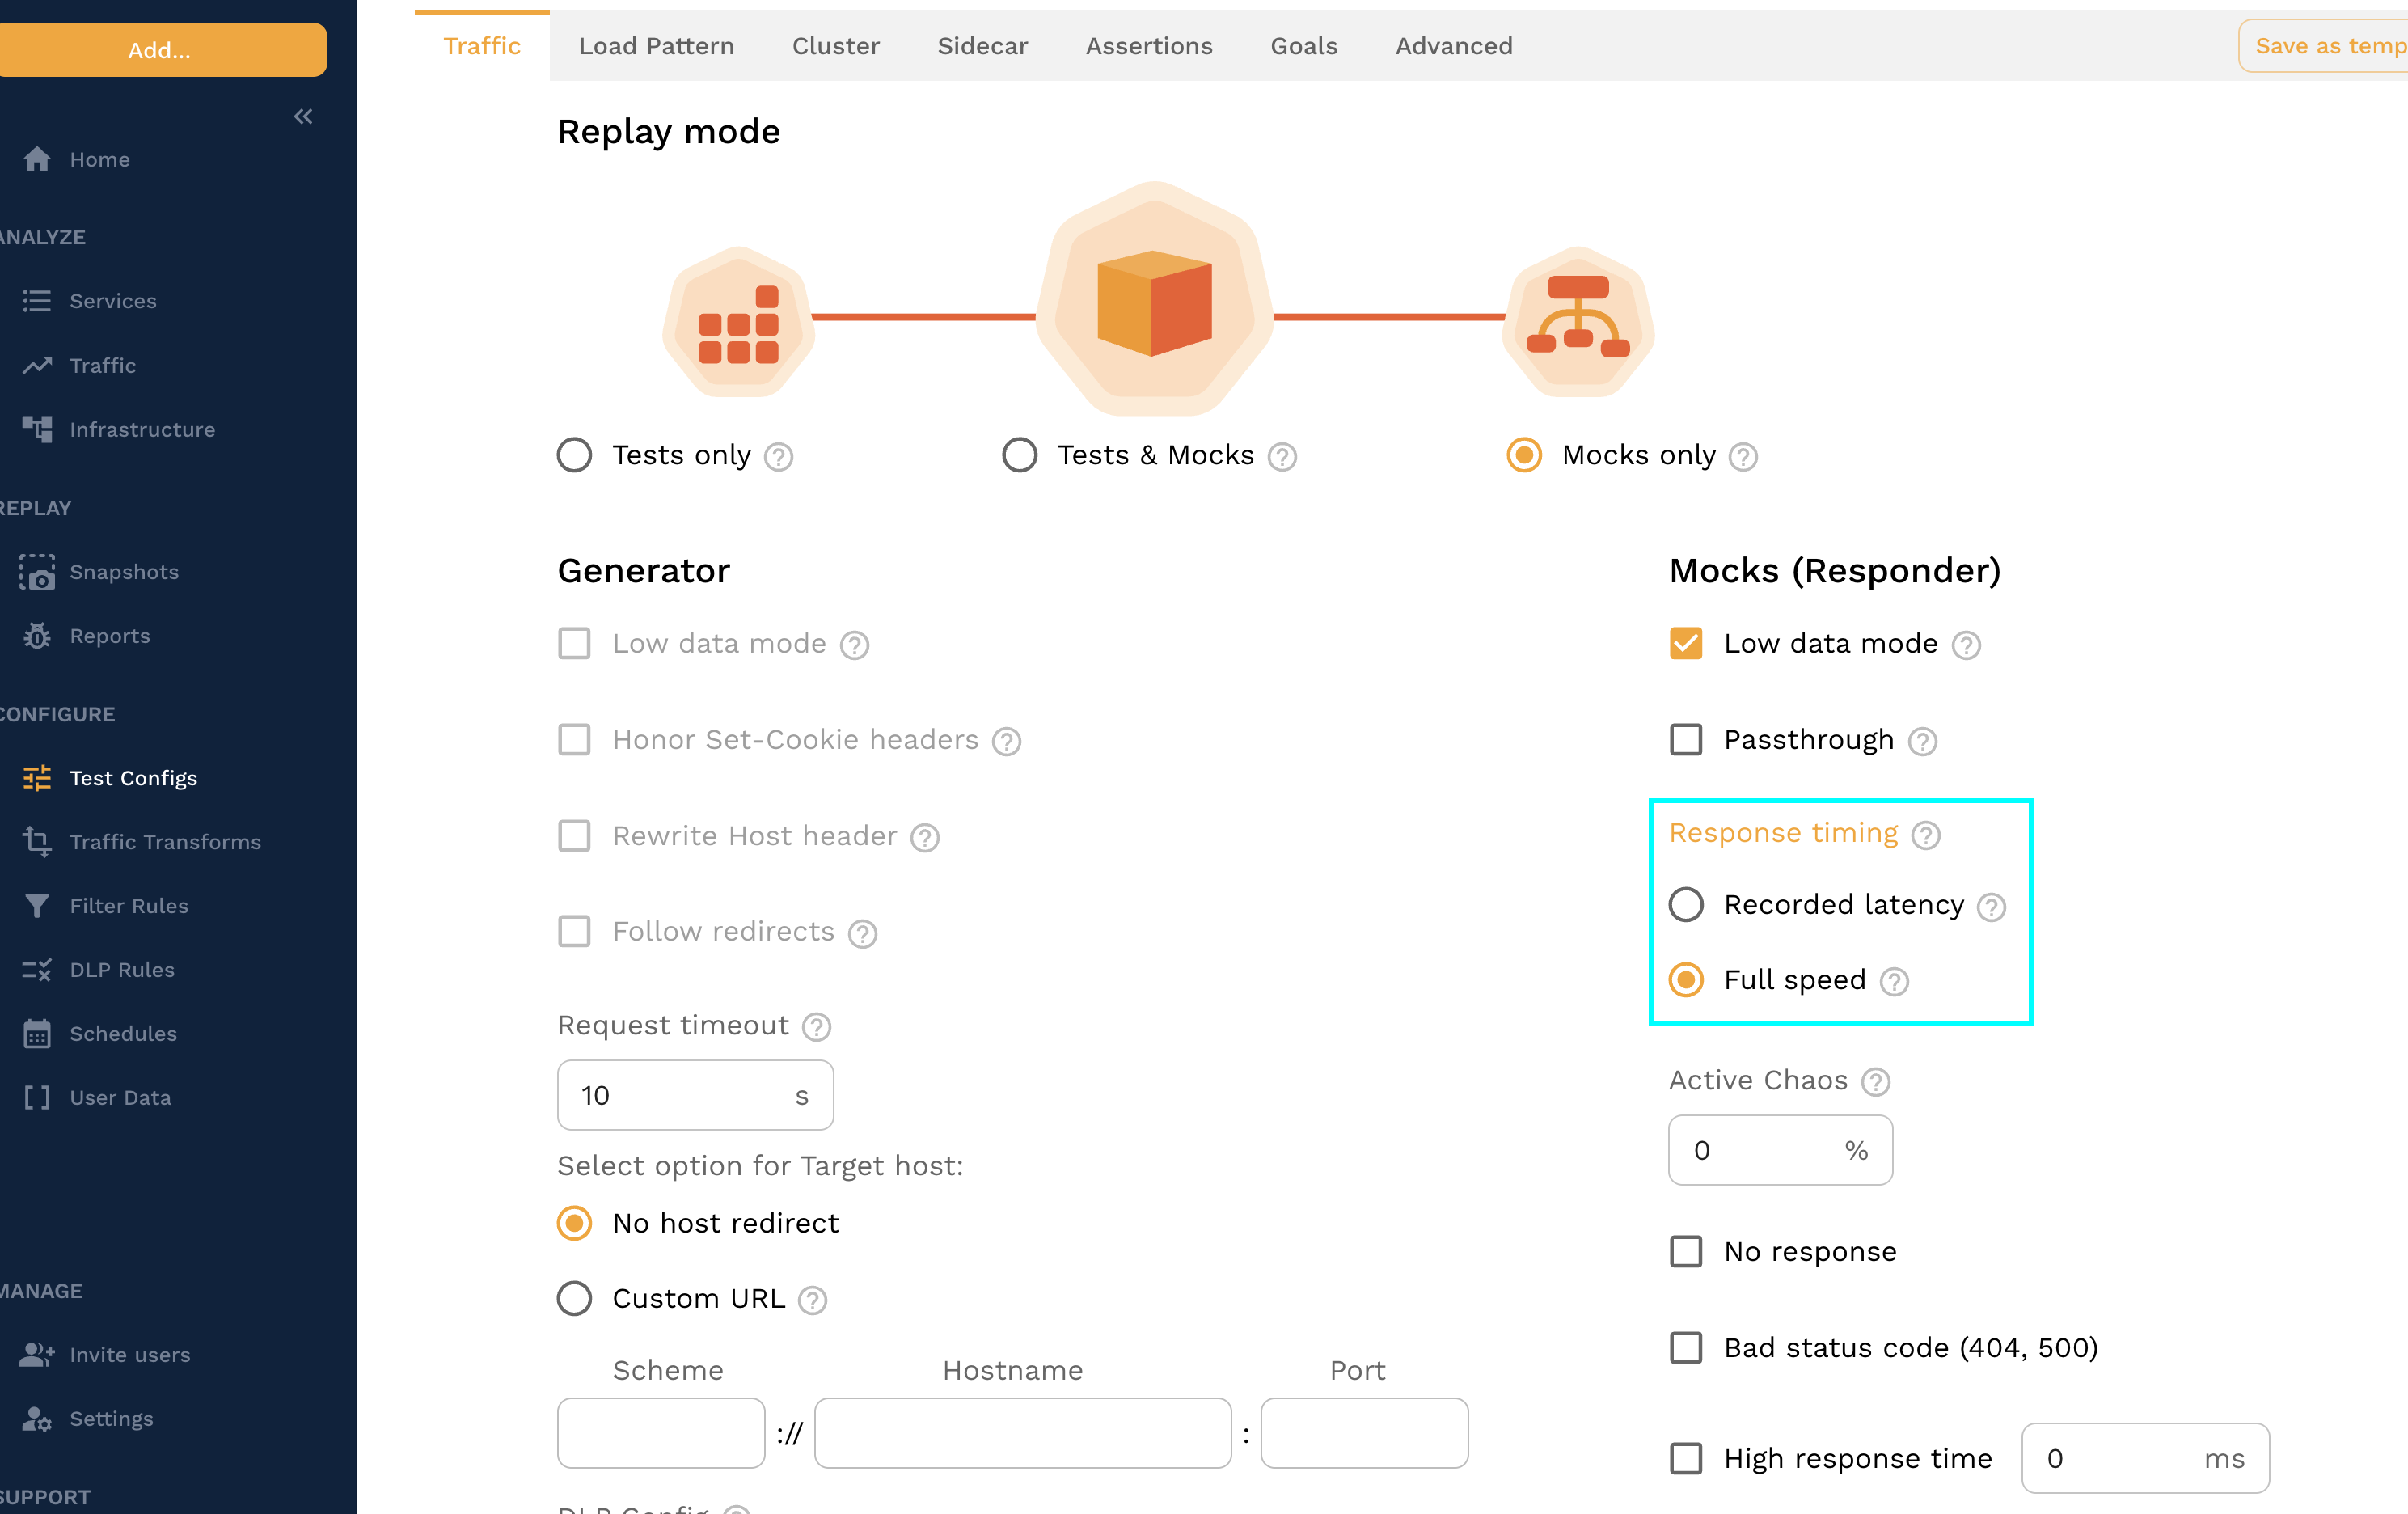2408x1514 pixels.
Task: Enable the Passthrough checkbox
Action: coord(1685,740)
